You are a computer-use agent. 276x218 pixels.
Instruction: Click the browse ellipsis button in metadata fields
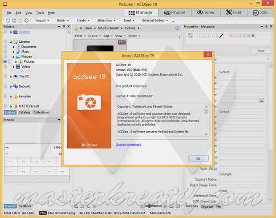tap(261, 101)
